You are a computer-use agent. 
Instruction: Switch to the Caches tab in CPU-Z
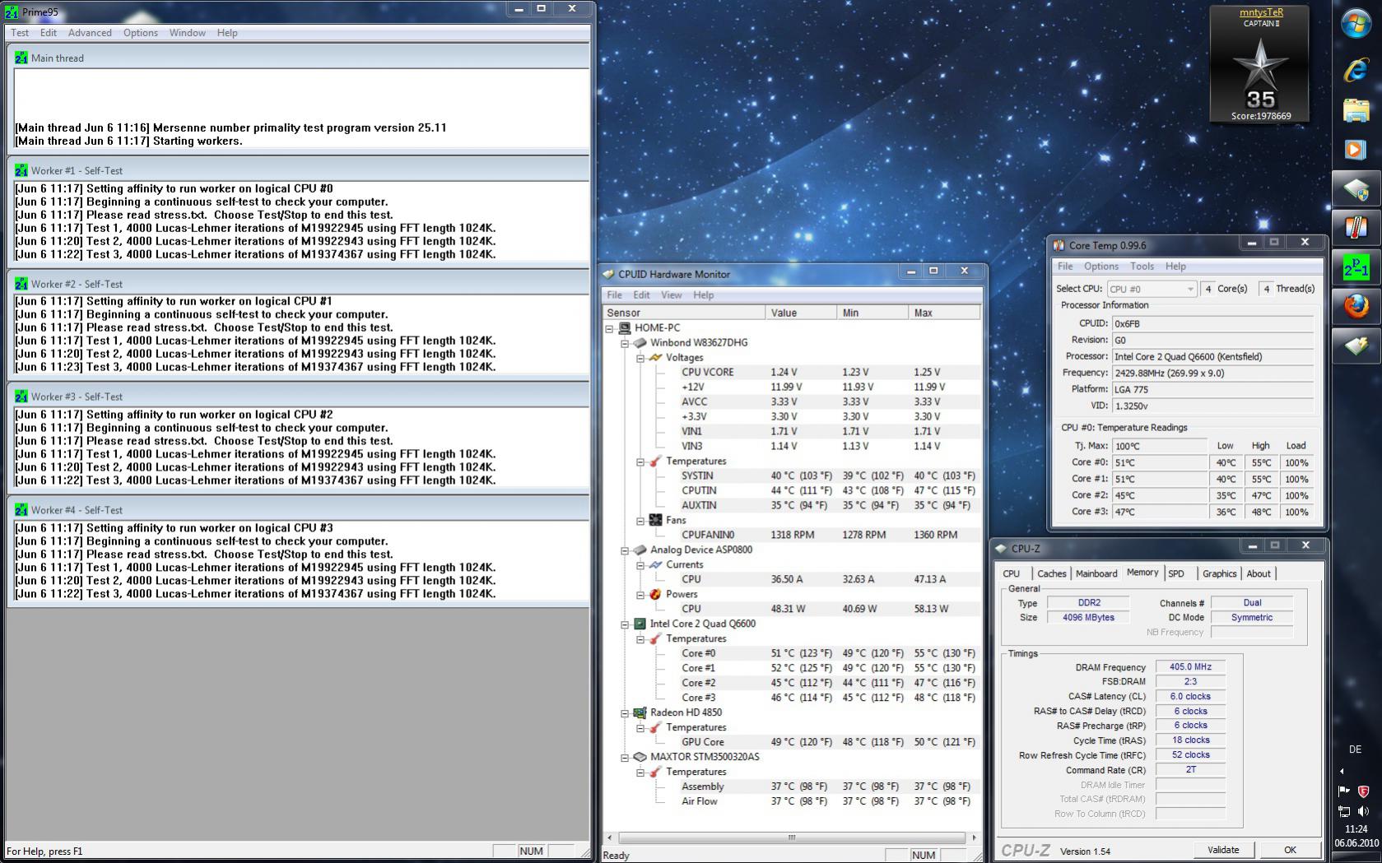[1051, 573]
